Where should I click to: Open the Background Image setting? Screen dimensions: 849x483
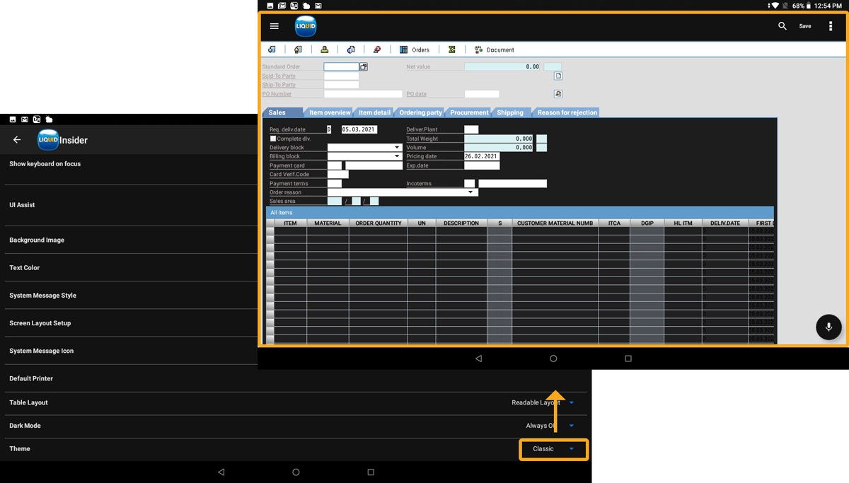(x=37, y=240)
